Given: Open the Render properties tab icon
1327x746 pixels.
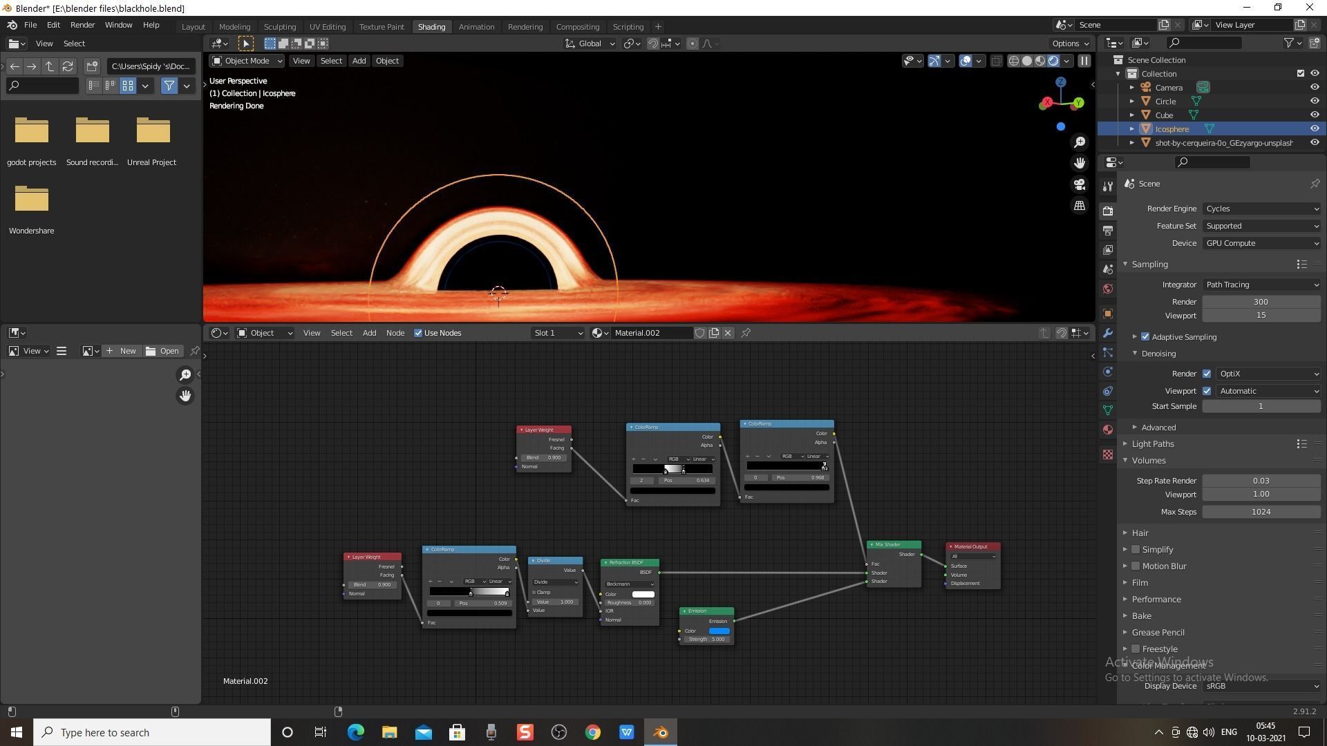Looking at the screenshot, I should coord(1108,211).
